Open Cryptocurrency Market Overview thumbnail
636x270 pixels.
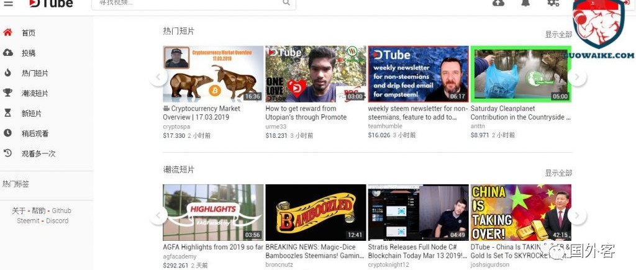tap(213, 74)
